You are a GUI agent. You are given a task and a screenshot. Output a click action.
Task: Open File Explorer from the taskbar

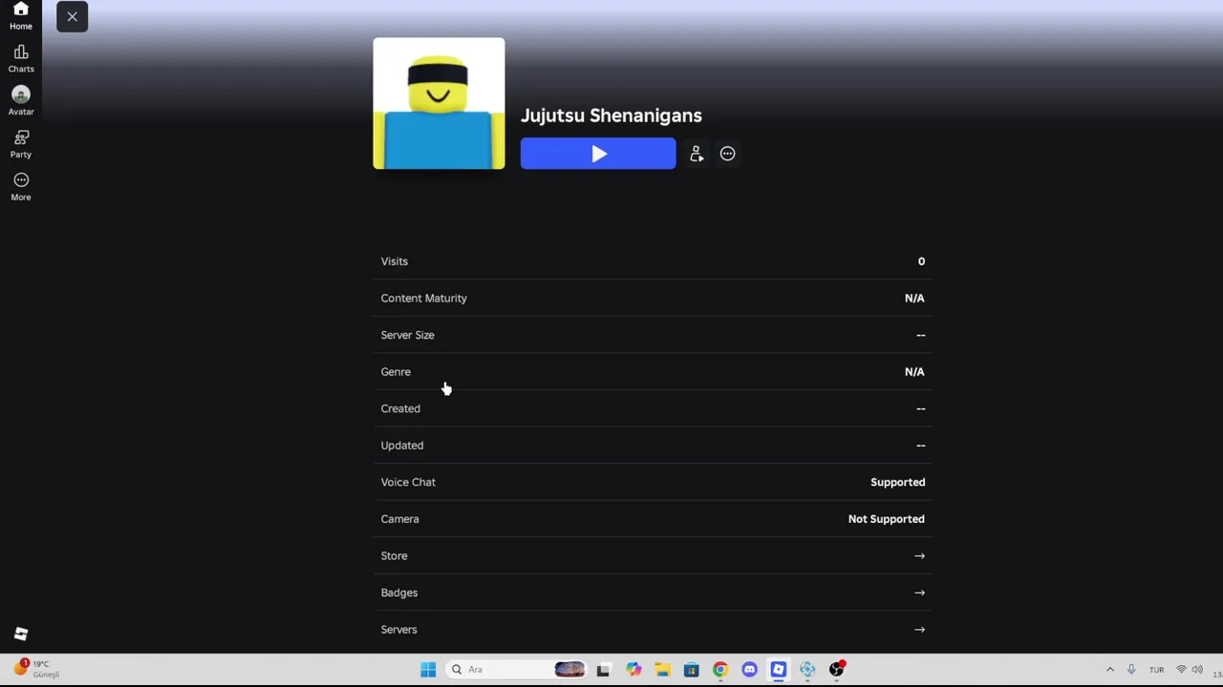(x=662, y=670)
